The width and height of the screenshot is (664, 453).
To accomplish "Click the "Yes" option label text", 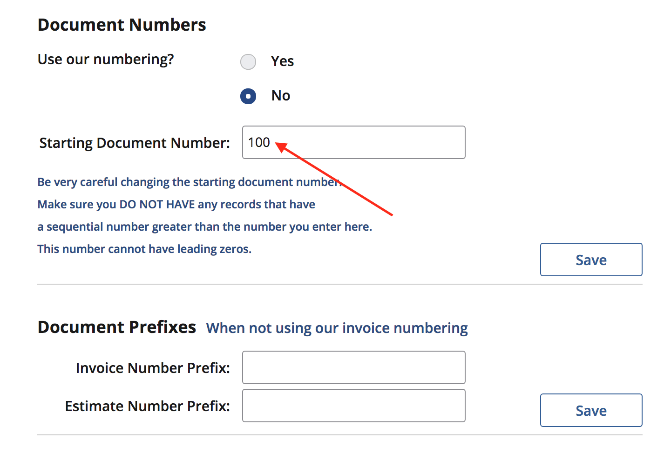I will [282, 61].
